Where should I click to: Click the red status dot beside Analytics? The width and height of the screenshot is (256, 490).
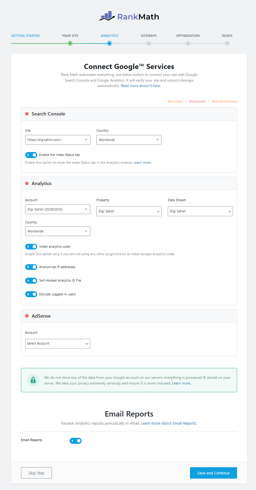[x=27, y=184]
